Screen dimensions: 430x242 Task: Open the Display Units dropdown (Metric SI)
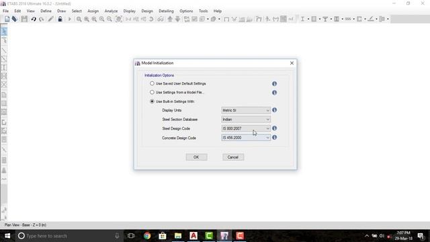tap(246, 110)
